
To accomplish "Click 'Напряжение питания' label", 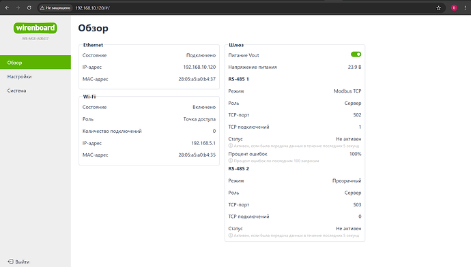I will pyautogui.click(x=253, y=67).
